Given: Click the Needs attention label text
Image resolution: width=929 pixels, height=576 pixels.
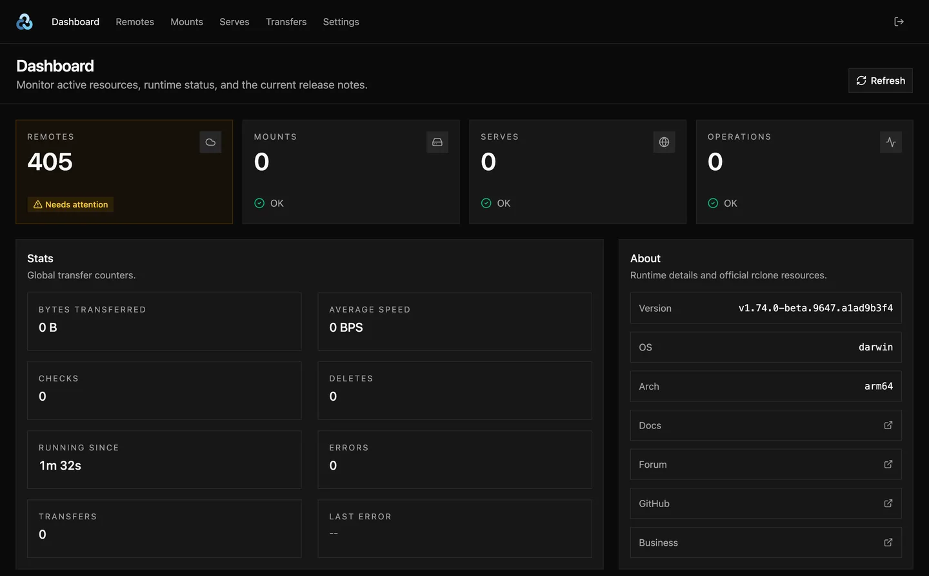Looking at the screenshot, I should tap(77, 204).
